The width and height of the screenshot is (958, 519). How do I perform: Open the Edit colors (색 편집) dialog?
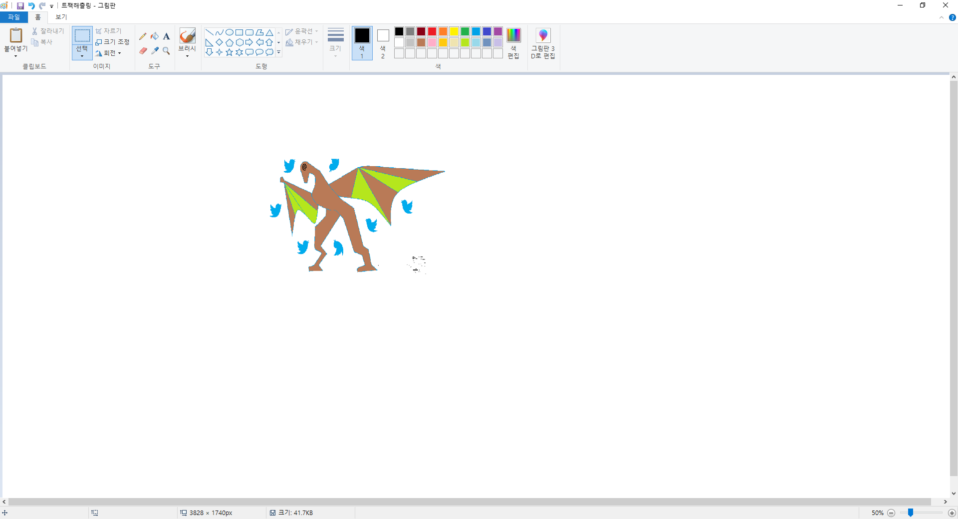pyautogui.click(x=513, y=43)
